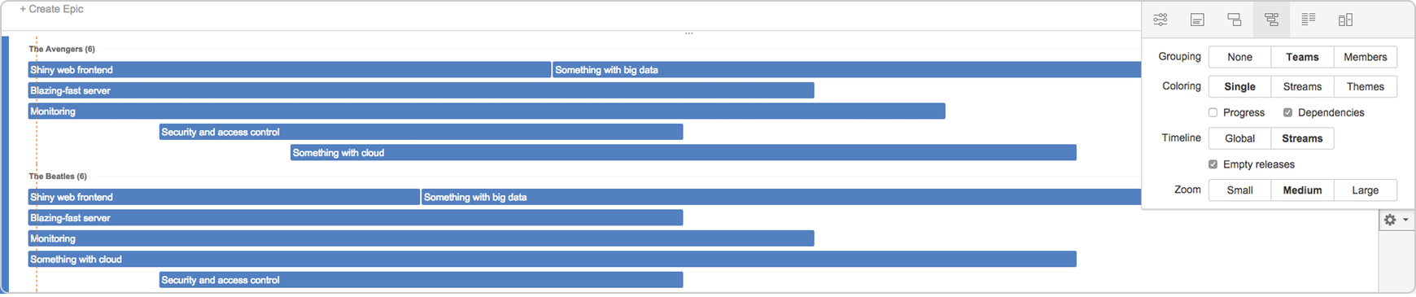Set Grouping to None
The image size is (1416, 297).
1239,57
